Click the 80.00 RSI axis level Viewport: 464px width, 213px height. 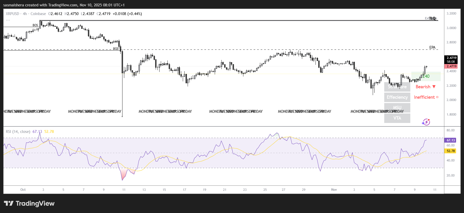450,130
